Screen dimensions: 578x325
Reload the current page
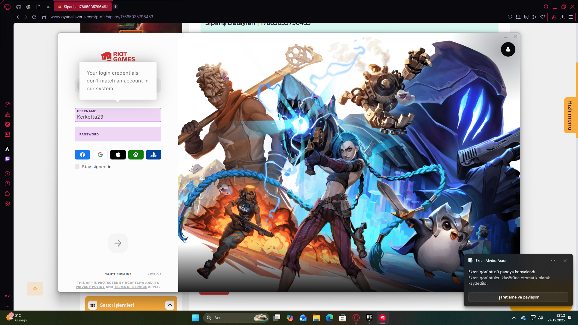point(34,17)
